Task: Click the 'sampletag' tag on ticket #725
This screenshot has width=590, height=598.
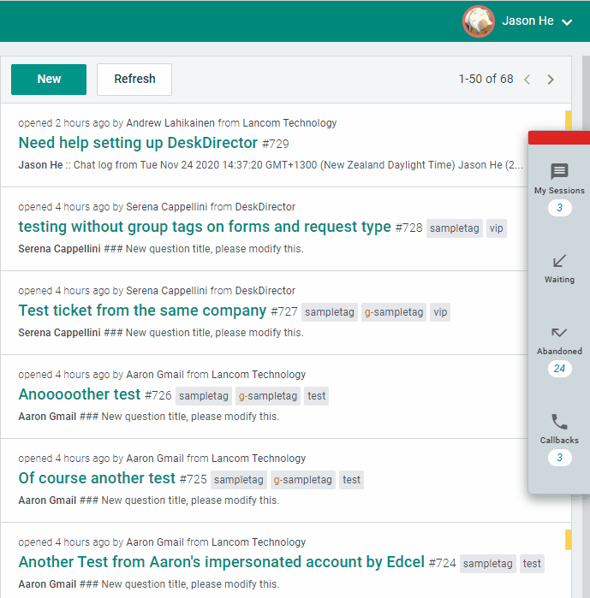Action: click(239, 480)
